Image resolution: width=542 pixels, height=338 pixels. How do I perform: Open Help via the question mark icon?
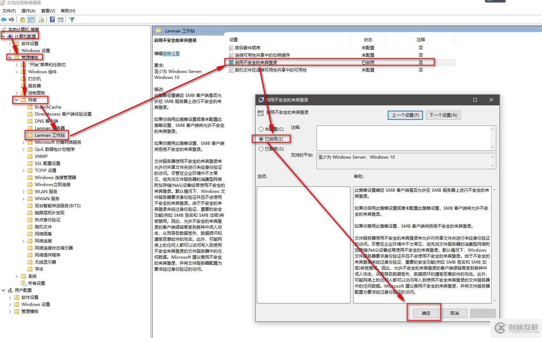tap(52, 20)
